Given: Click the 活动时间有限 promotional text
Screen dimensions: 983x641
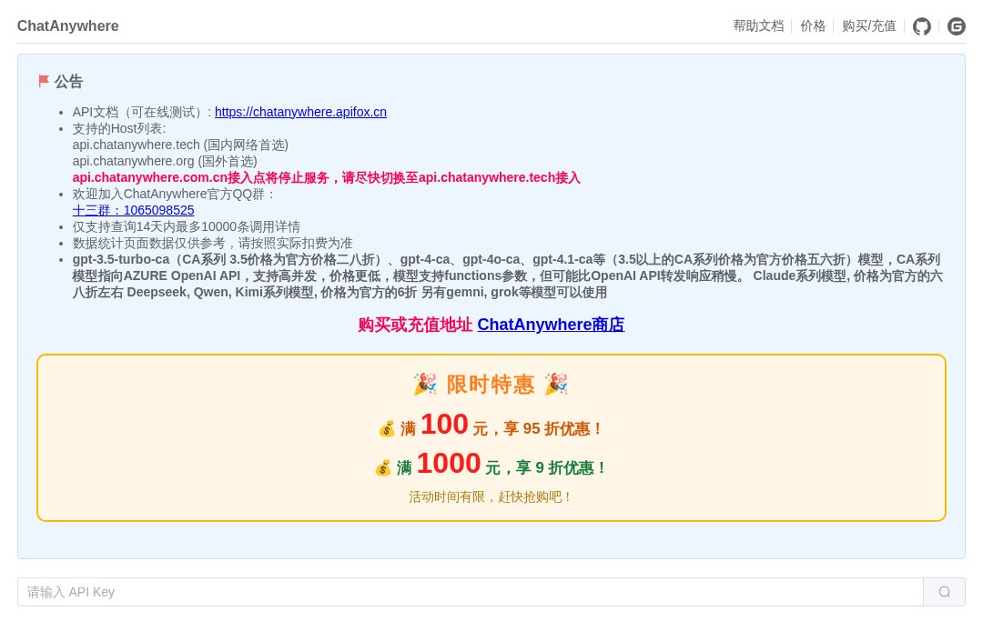Looking at the screenshot, I should [x=491, y=496].
